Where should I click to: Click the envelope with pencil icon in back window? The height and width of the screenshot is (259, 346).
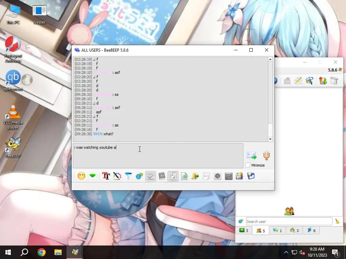[x=298, y=81]
